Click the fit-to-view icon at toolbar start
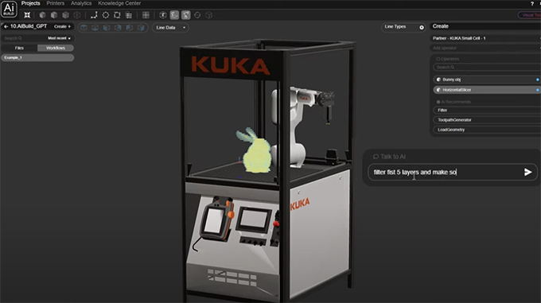The height and width of the screenshot is (303, 541). click(x=27, y=15)
